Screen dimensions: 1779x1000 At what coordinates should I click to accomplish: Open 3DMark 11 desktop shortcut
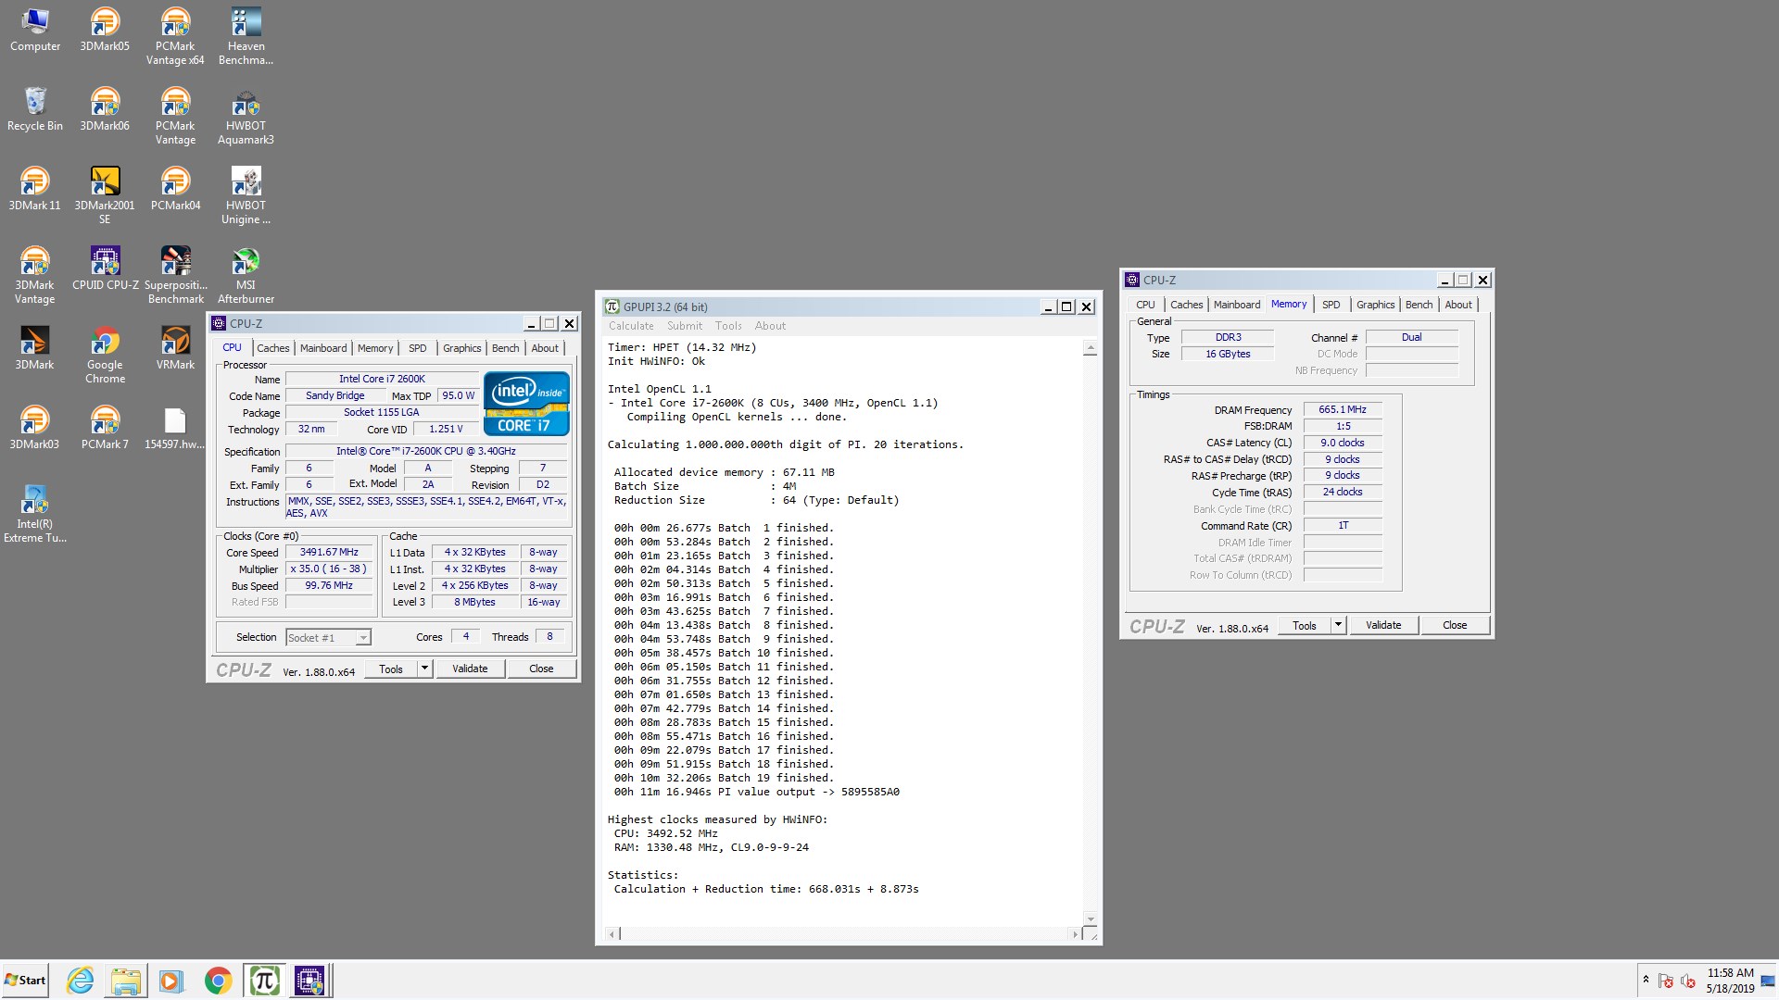coord(35,189)
